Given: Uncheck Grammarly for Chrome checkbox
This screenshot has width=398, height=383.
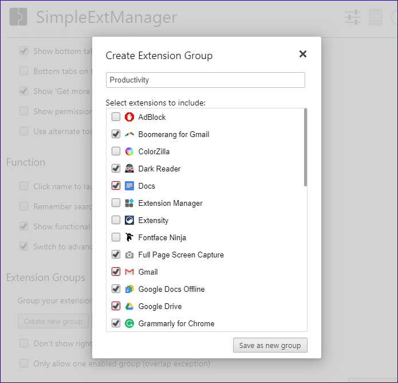Looking at the screenshot, I should click(116, 323).
